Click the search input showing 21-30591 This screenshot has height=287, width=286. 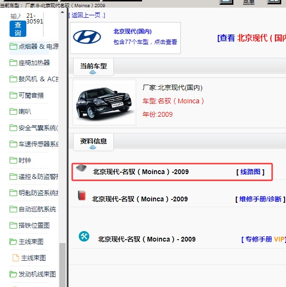[34, 19]
